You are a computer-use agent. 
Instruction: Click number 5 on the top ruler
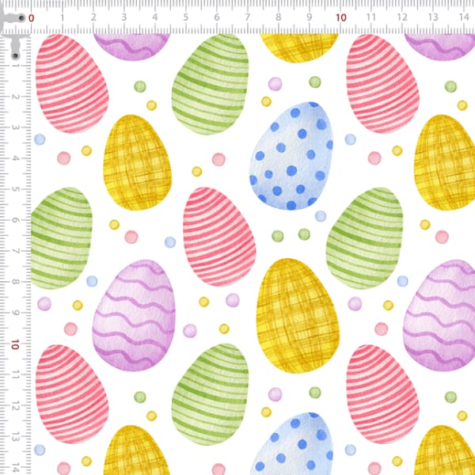pyautogui.click(x=186, y=17)
